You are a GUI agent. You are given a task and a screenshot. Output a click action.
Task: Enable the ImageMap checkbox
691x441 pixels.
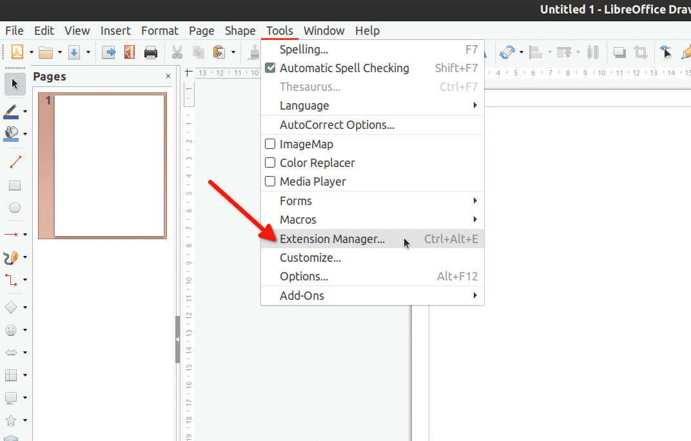(x=271, y=144)
